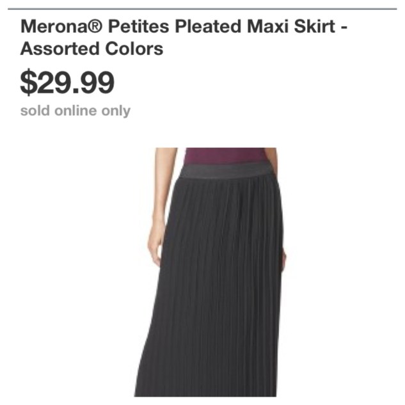Click the $29.99 price
The image size is (405, 405).
pos(67,83)
